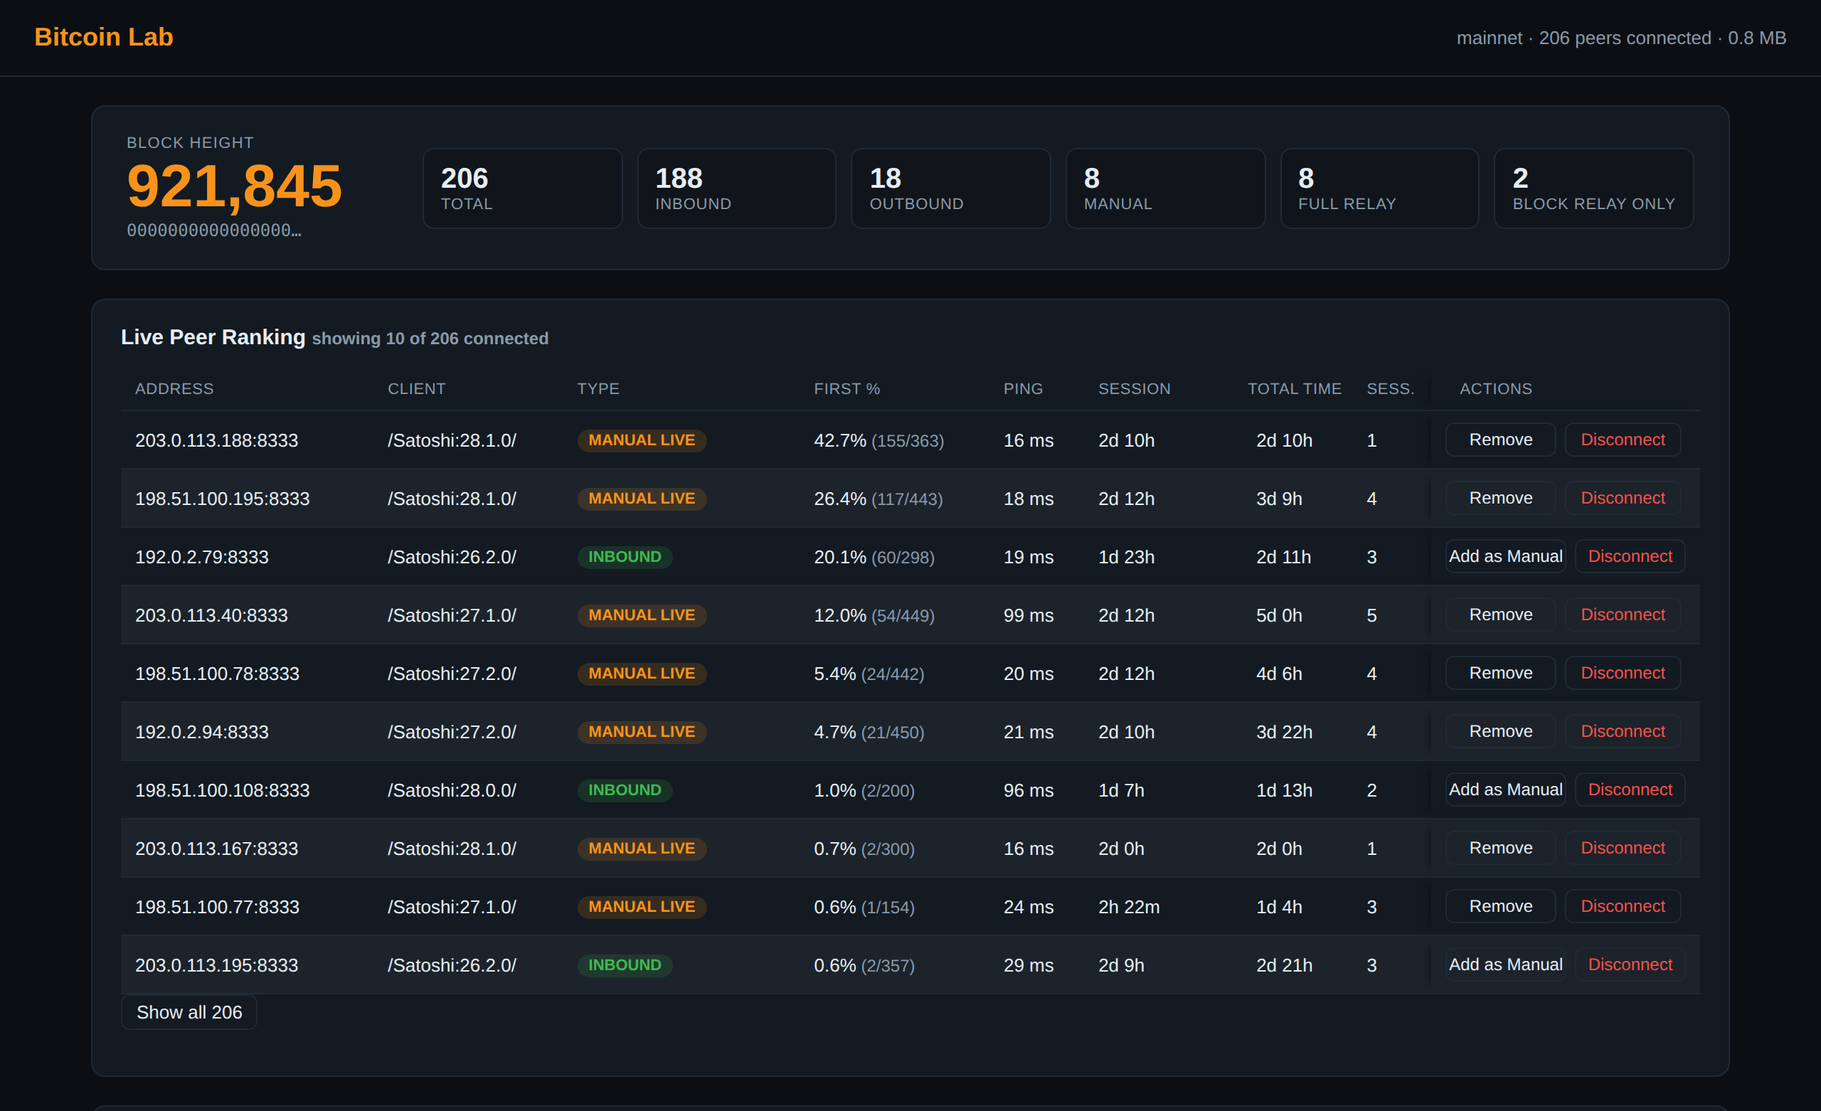Viewport: 1821px width, 1111px height.
Task: Click 'showing 10 of 206 connected' text
Action: pyautogui.click(x=430, y=339)
